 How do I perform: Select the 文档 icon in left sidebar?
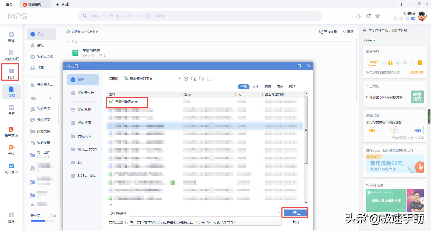click(11, 89)
